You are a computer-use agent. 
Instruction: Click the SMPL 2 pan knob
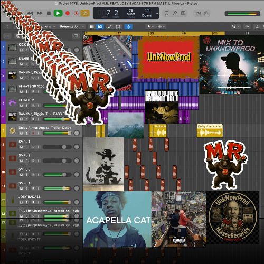point(77,161)
